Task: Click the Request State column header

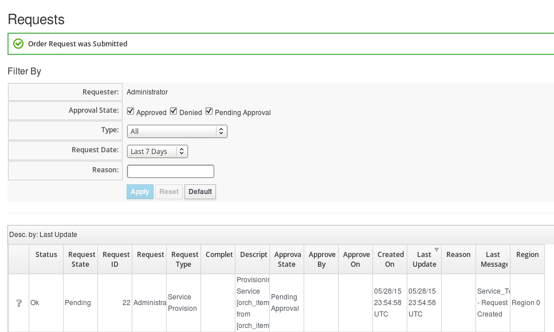Action: coord(80,259)
